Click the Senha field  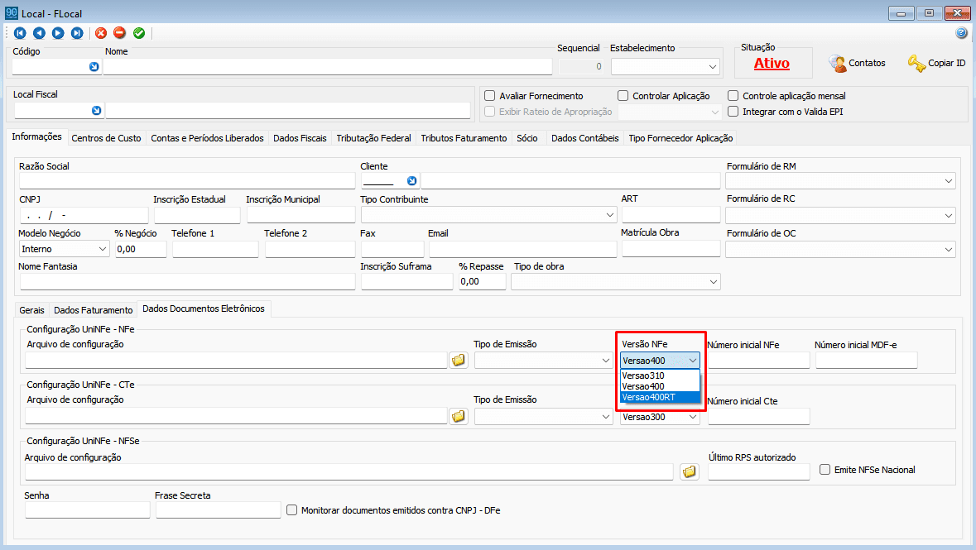88,510
